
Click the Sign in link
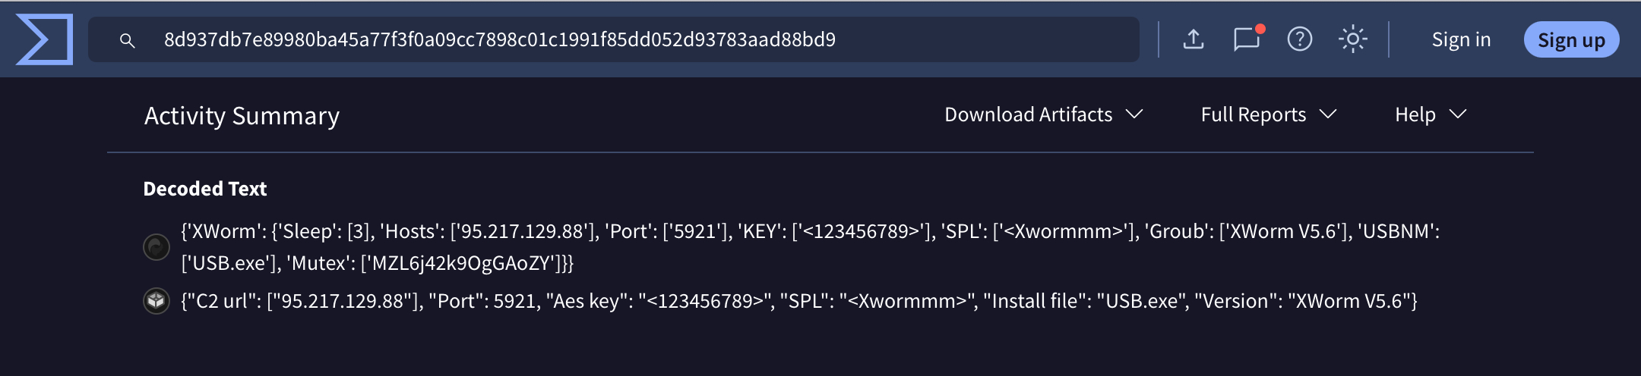pyautogui.click(x=1461, y=39)
